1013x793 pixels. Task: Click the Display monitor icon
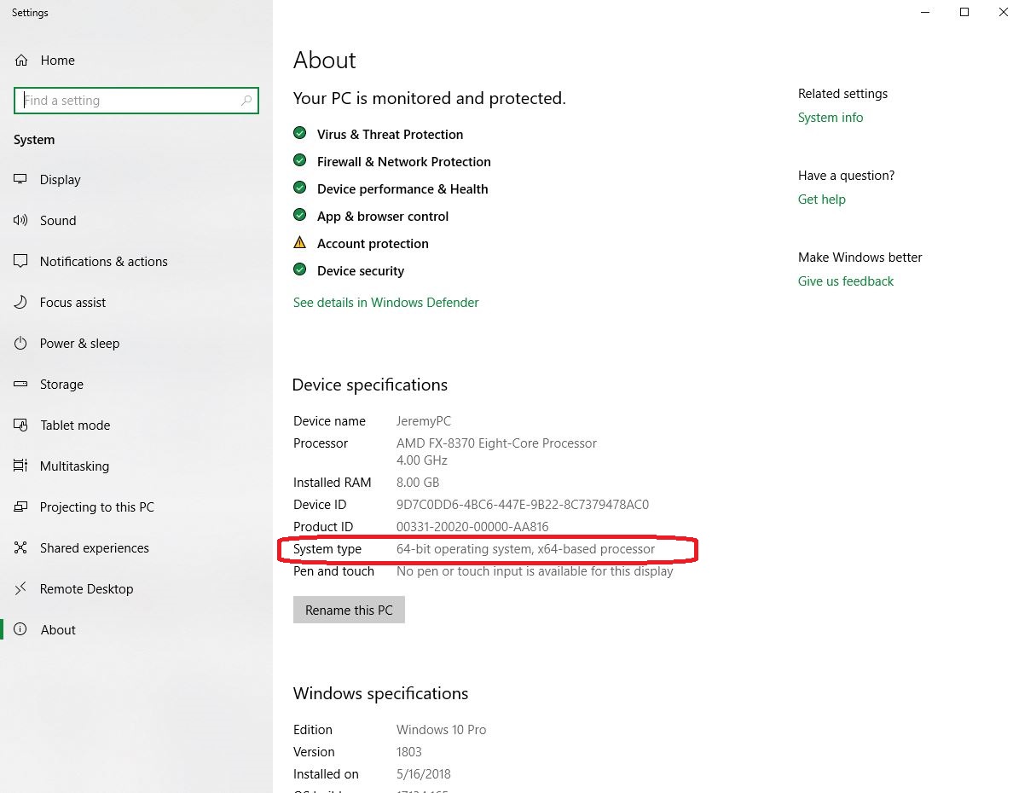(x=21, y=180)
